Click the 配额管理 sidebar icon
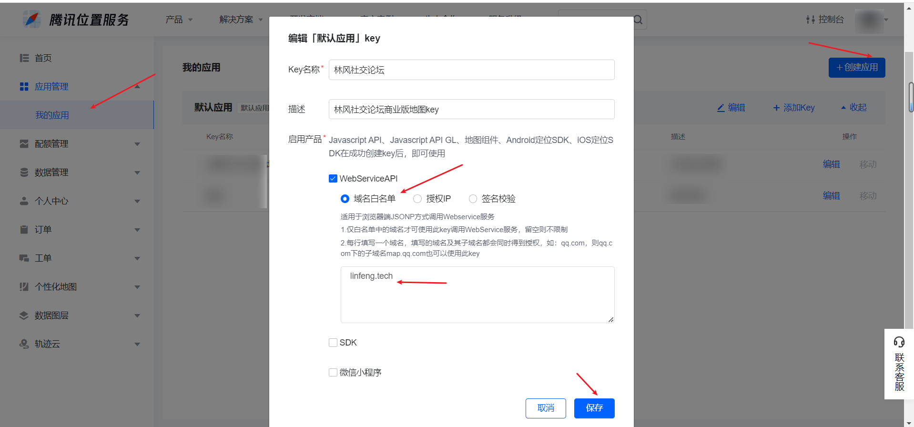This screenshot has width=914, height=427. pyautogui.click(x=24, y=144)
